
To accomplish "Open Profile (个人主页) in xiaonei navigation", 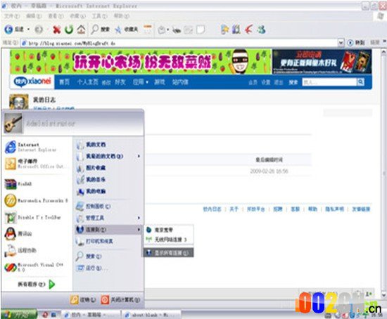I will (88, 82).
